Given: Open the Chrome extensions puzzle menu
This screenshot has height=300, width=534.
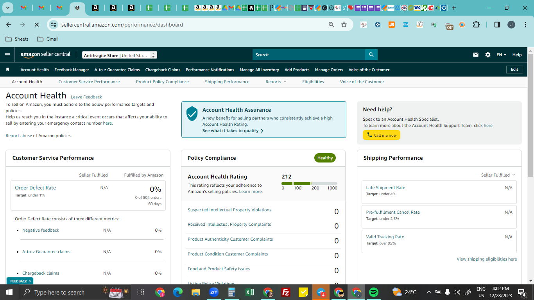Looking at the screenshot, I should click(x=476, y=25).
